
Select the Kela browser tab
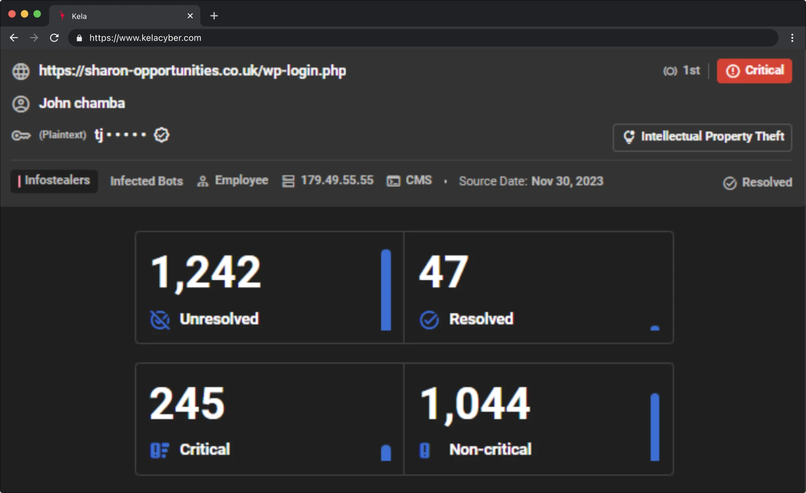(x=124, y=16)
